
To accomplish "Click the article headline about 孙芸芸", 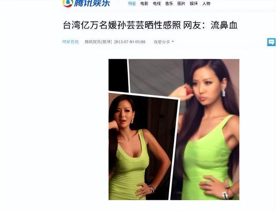I will click(150, 25).
